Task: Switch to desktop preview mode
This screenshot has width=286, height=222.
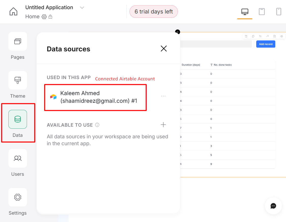Action: 245,11
